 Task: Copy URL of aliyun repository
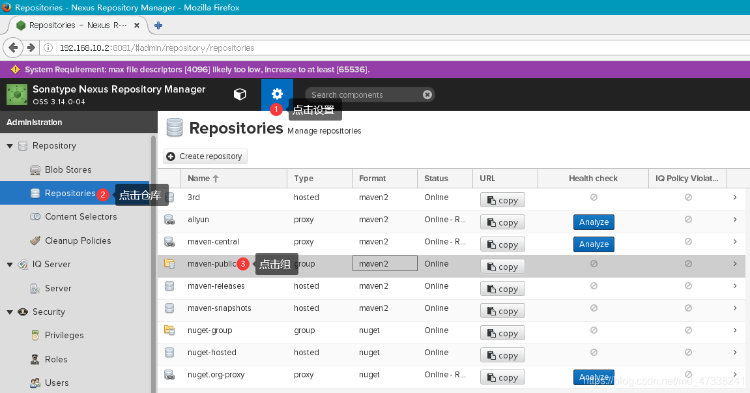pos(502,222)
